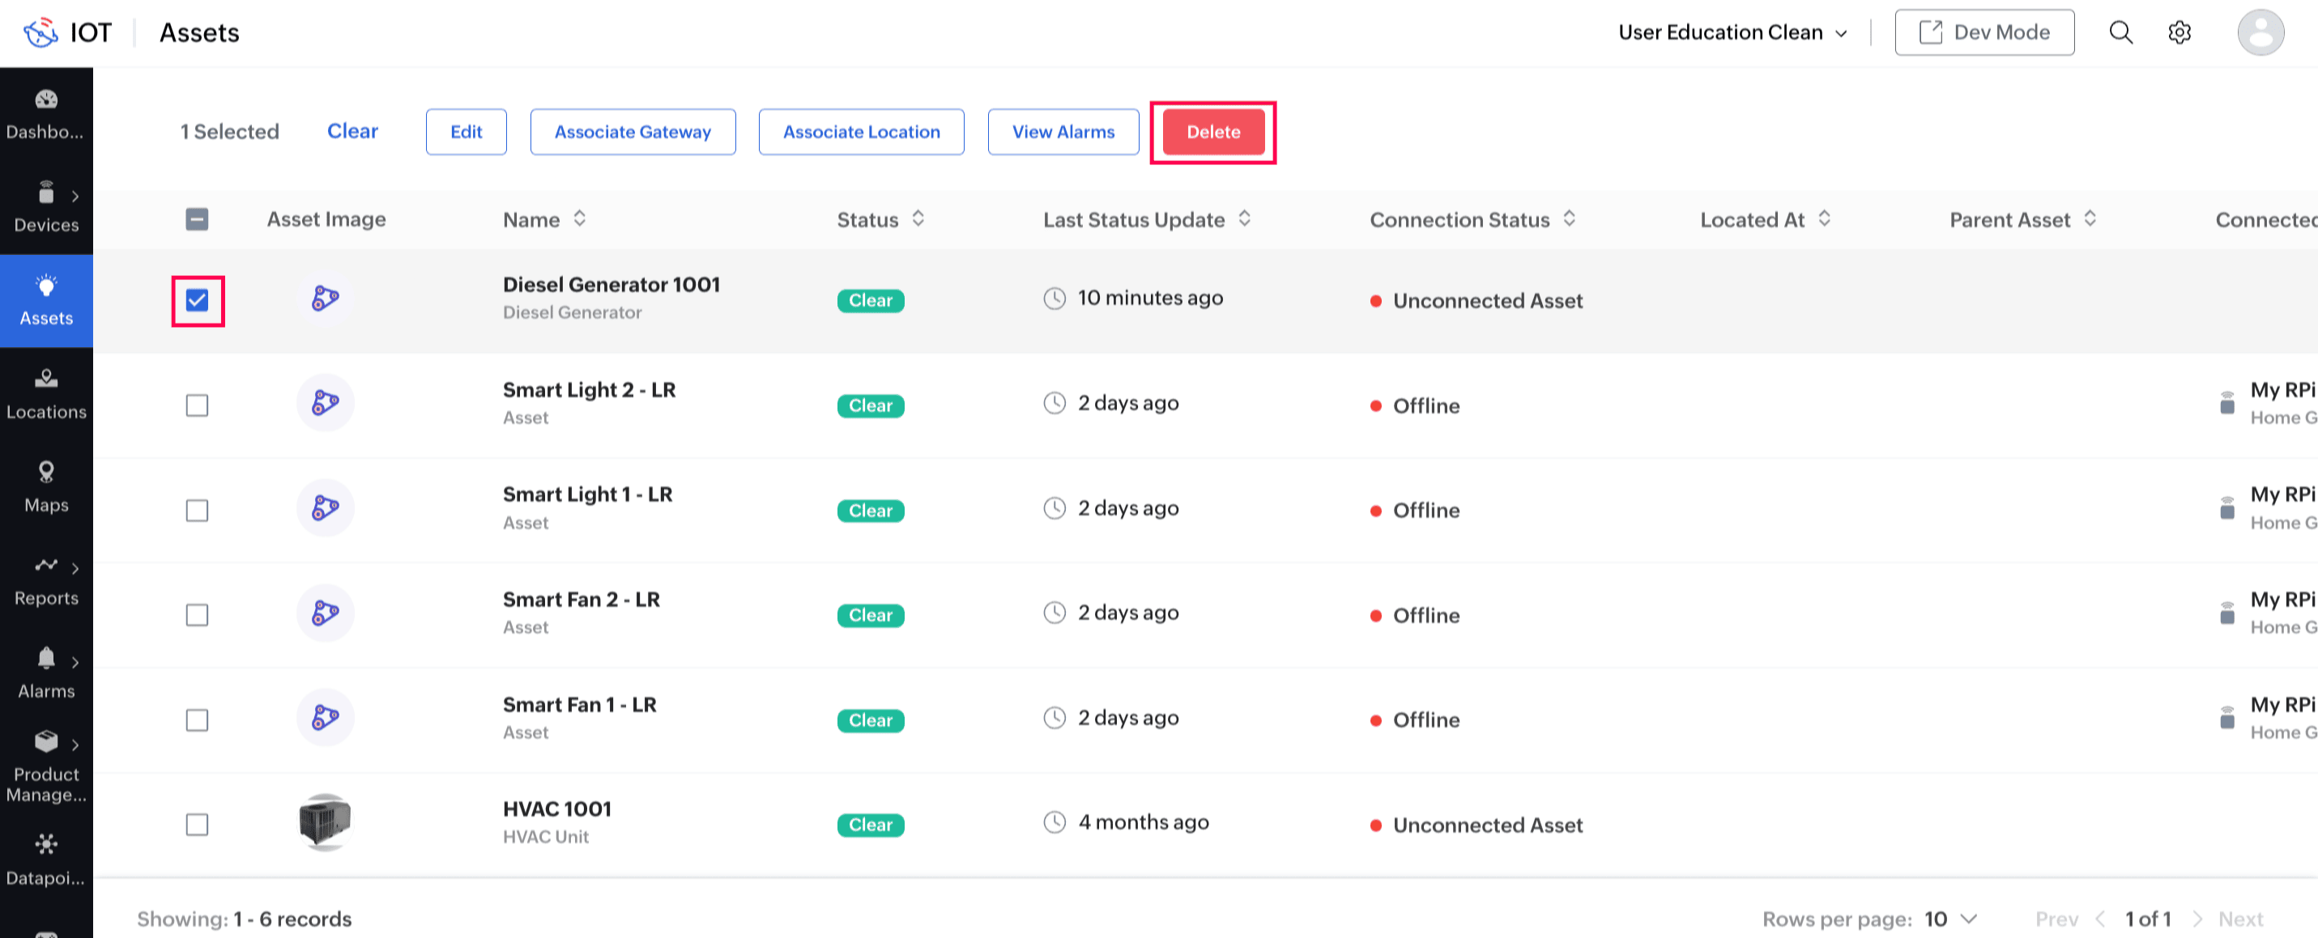Click the user profile avatar
2318x938 pixels.
(x=2260, y=32)
